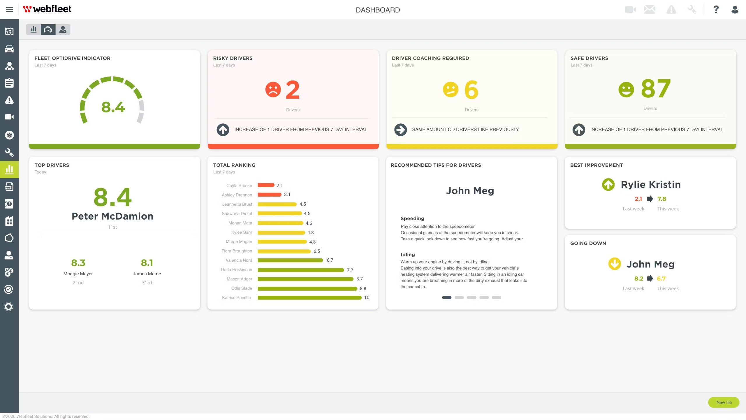Click the envelope messages icon in header
Screen dimensions: 746x420
click(650, 10)
